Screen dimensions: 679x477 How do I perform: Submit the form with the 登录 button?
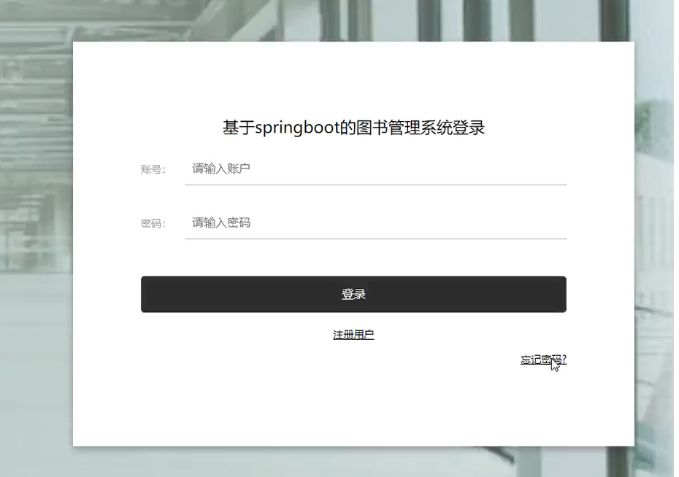(x=353, y=294)
